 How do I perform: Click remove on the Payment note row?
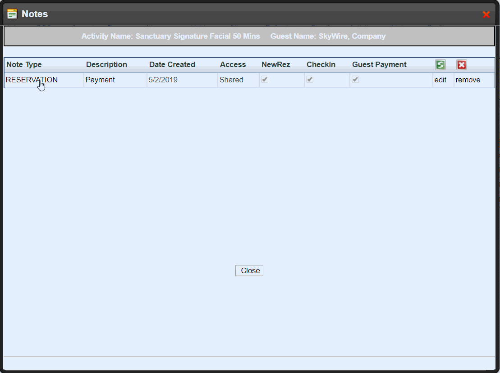pos(468,80)
